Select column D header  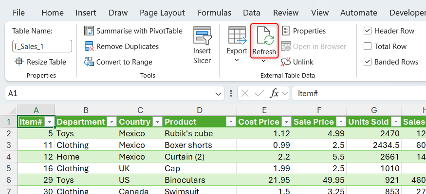(x=200, y=110)
